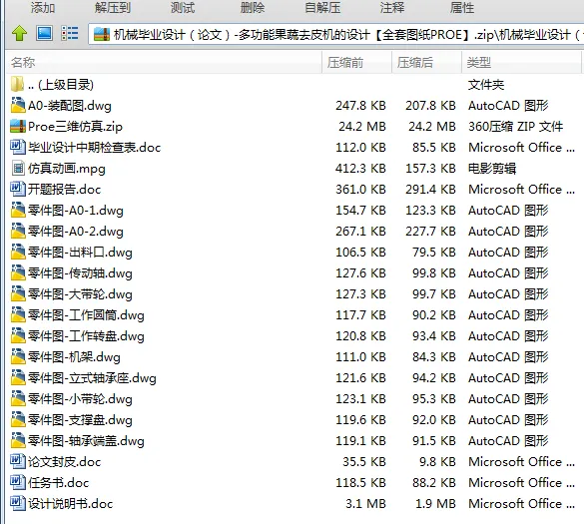Switch to the list details view
584x524 pixels.
(70, 33)
